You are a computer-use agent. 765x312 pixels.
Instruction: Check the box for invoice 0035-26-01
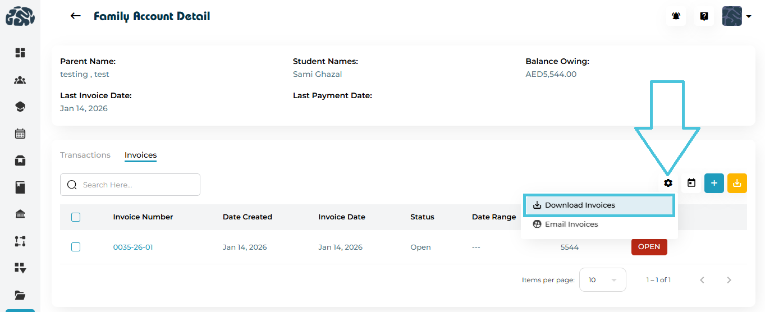76,247
